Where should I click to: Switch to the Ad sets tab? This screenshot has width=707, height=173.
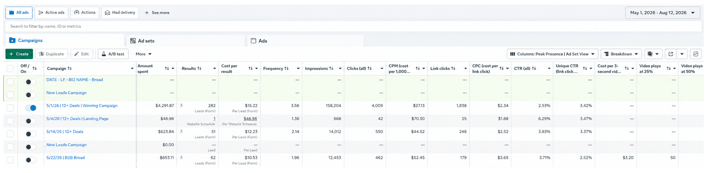186,41
